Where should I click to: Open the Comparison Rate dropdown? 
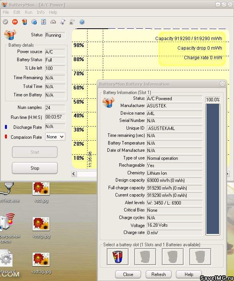click(x=55, y=137)
